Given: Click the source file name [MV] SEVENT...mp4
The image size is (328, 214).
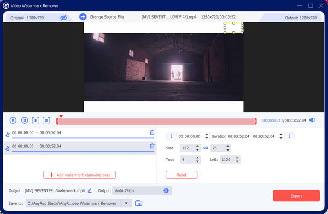Looking at the screenshot, I should point(169,17).
